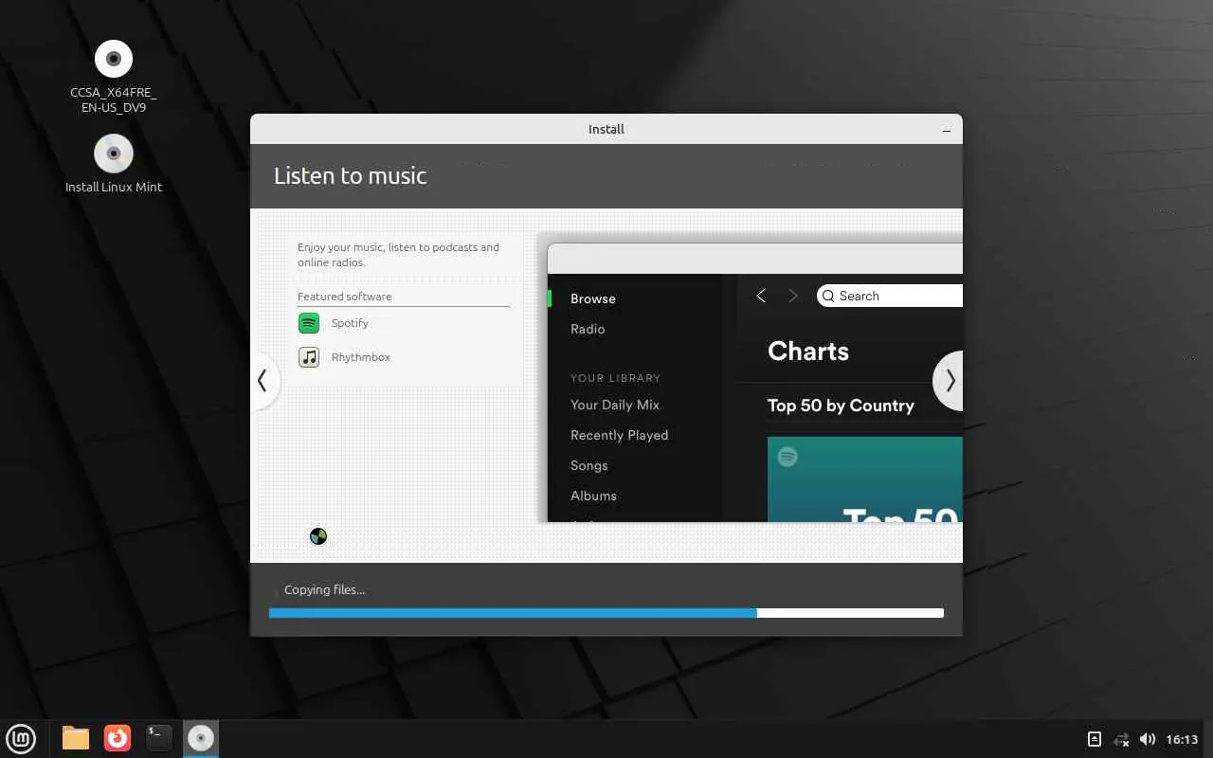The image size is (1213, 758).
Task: Select the Install Linux Mint desktop icon
Action: (x=114, y=153)
